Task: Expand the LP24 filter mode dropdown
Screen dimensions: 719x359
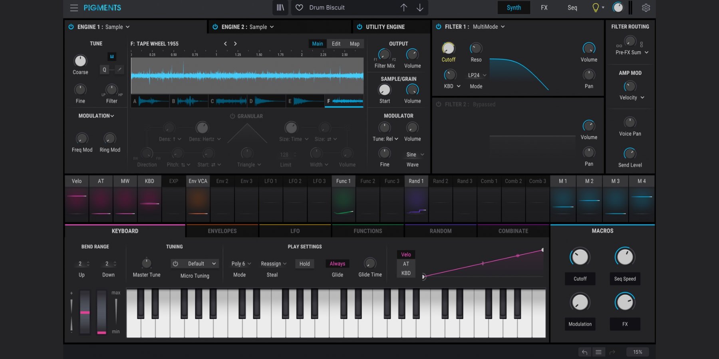Action: pyautogui.click(x=477, y=75)
